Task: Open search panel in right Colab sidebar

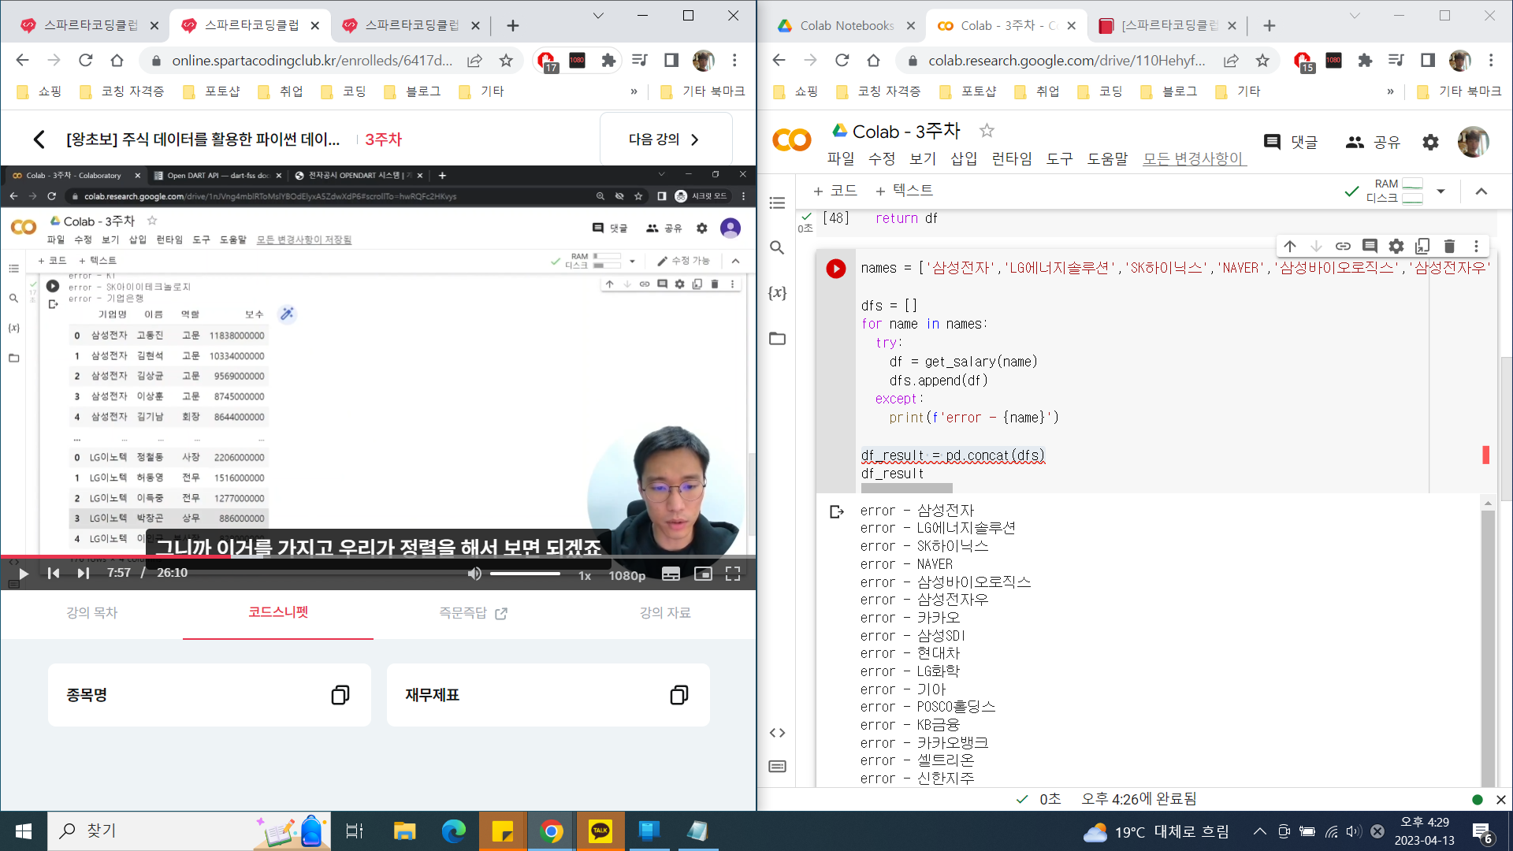Action: tap(777, 247)
